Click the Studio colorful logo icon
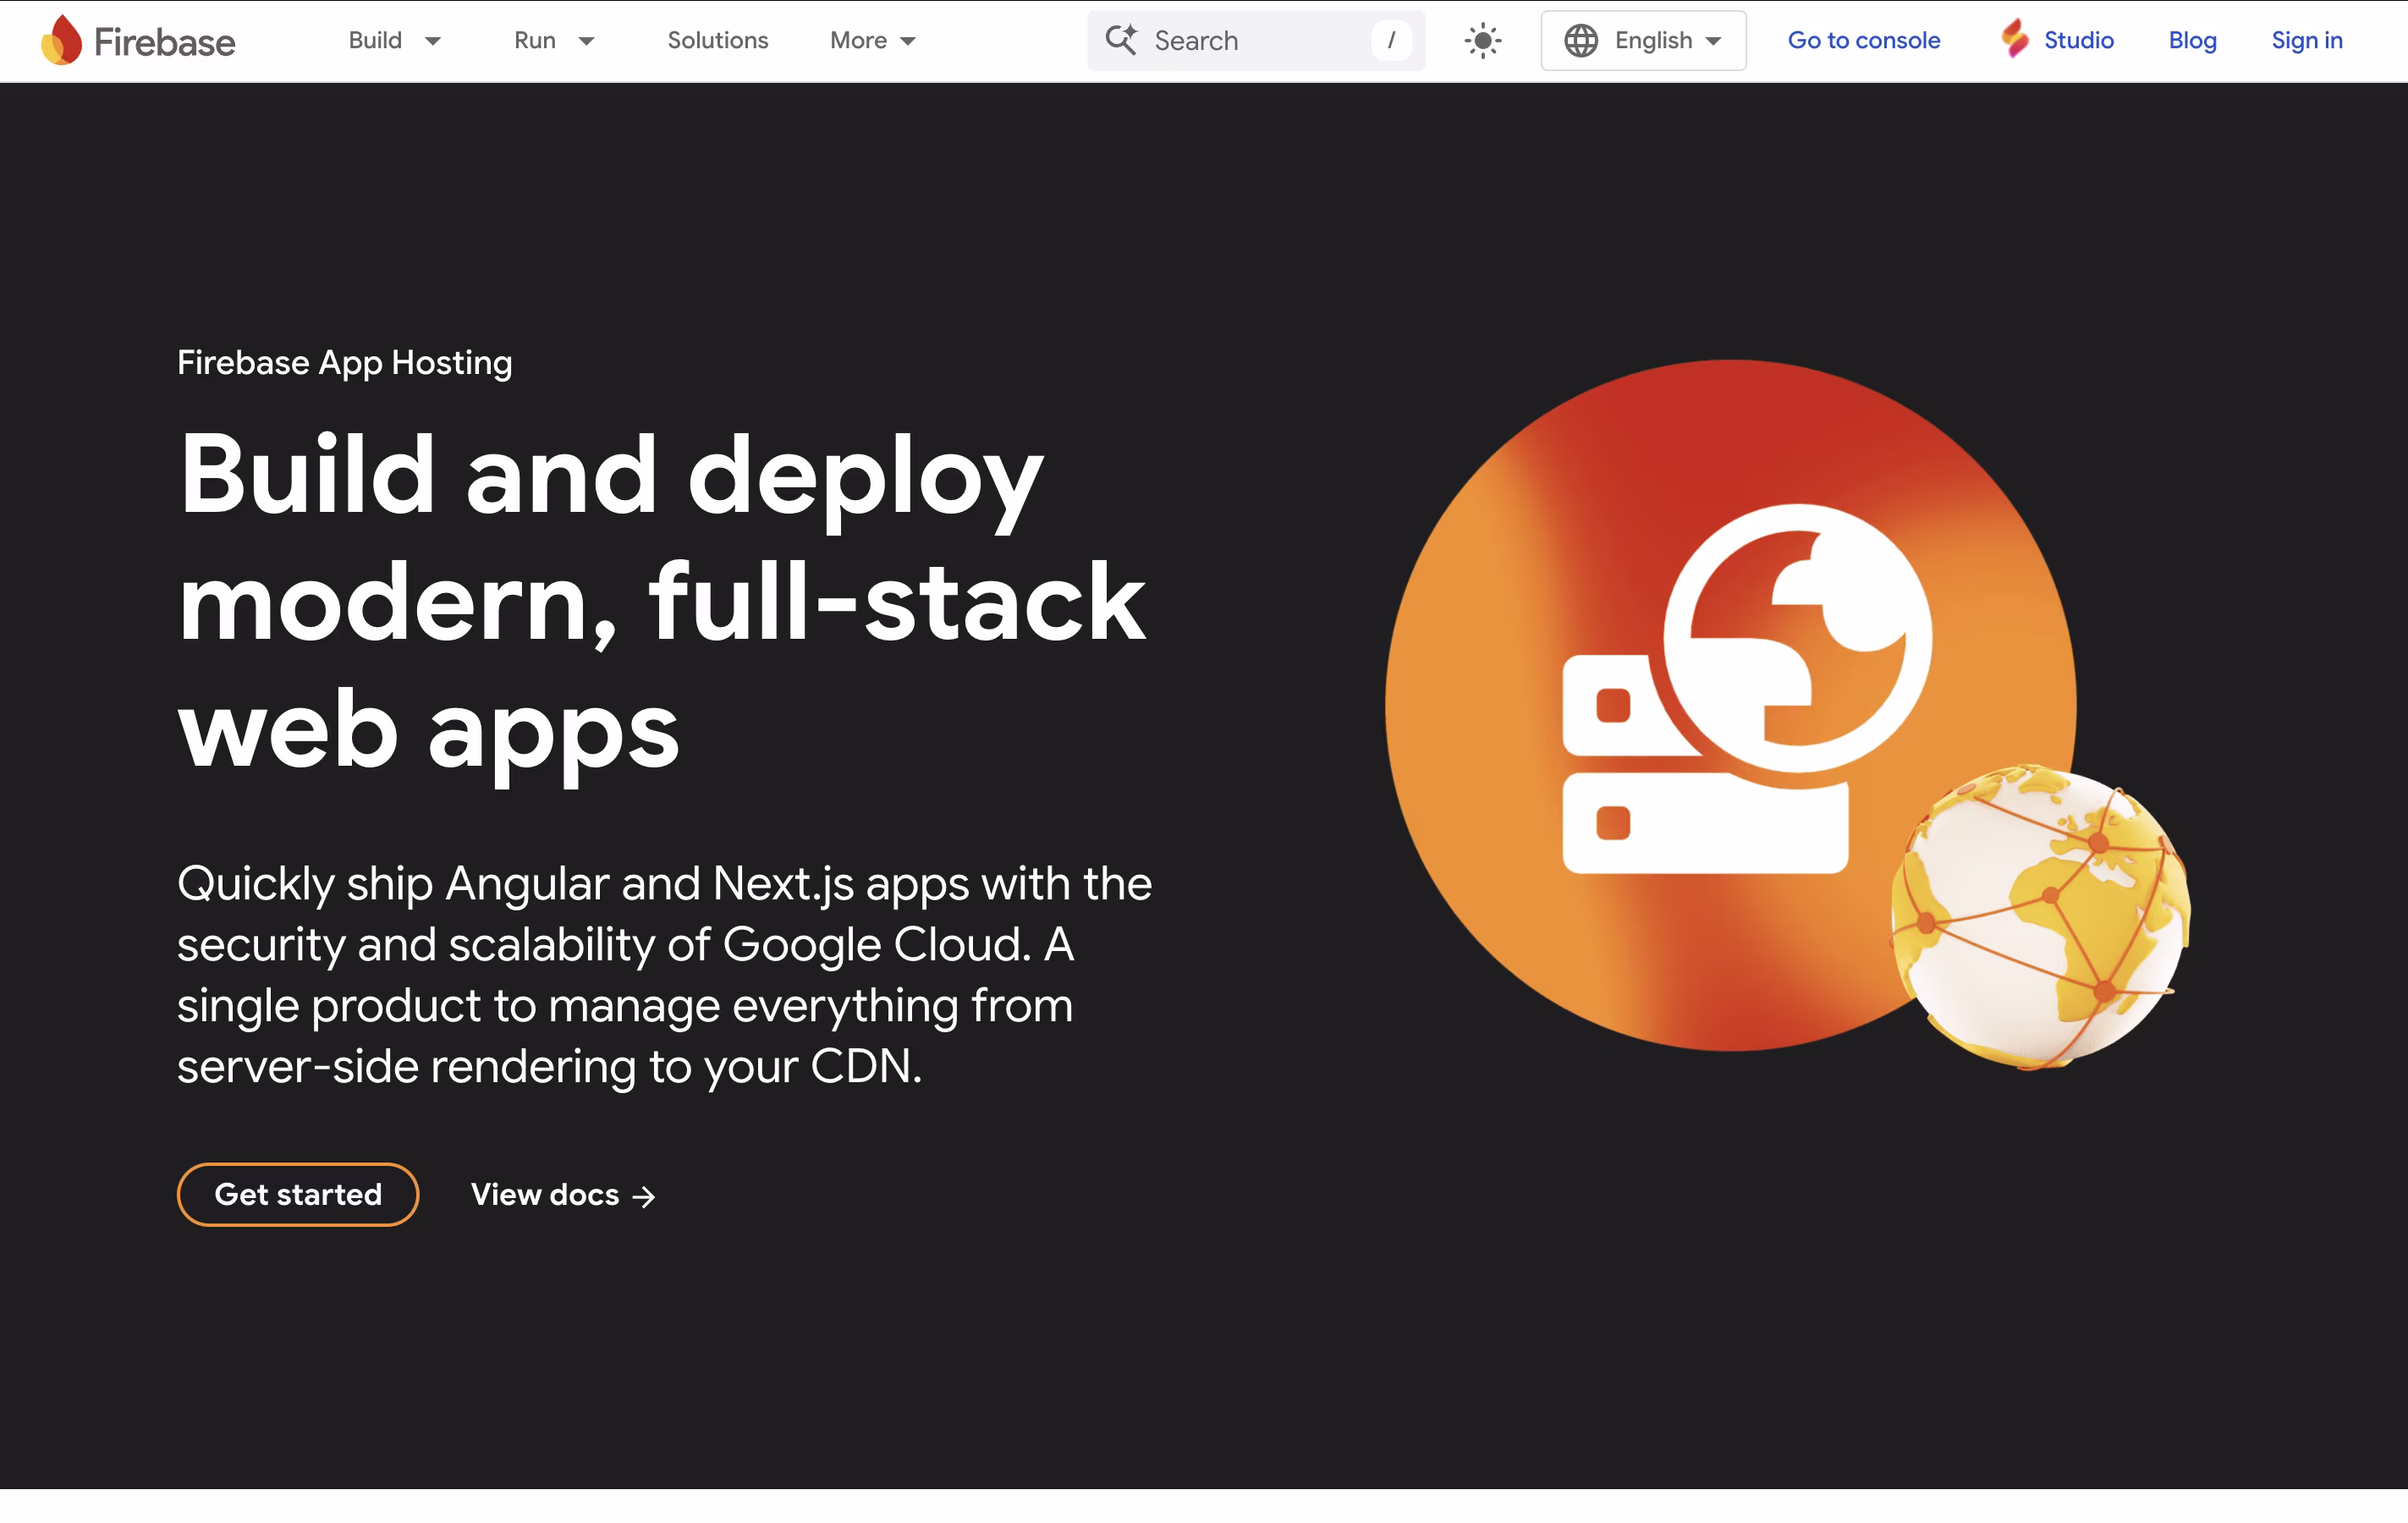Screen dimensions: 2408x1523 (x=2014, y=40)
